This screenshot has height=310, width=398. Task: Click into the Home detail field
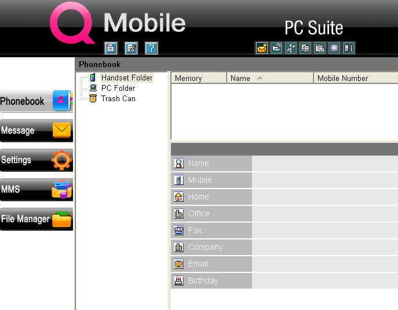[x=325, y=197]
